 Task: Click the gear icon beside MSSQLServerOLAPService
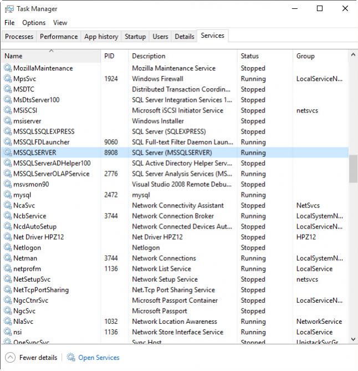tap(8, 174)
